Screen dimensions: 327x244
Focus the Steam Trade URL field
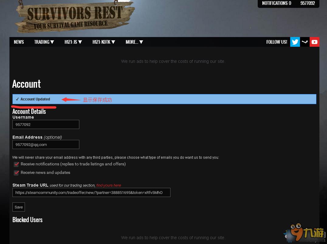(x=91, y=192)
